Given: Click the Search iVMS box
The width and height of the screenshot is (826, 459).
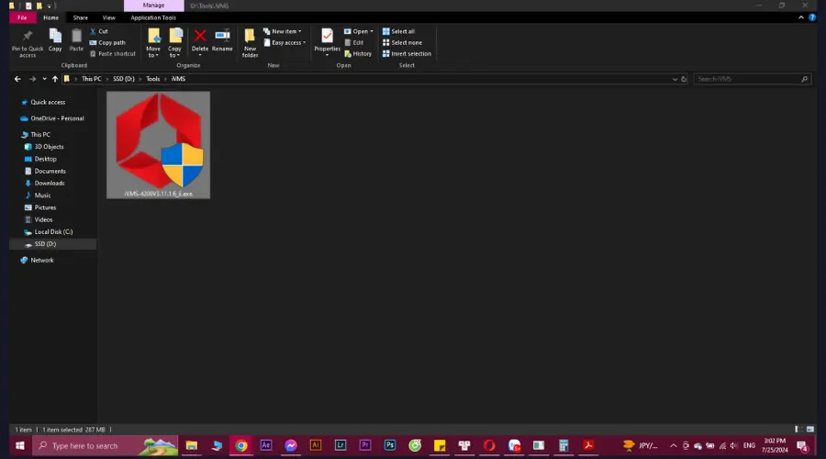Looking at the screenshot, I should [x=752, y=79].
